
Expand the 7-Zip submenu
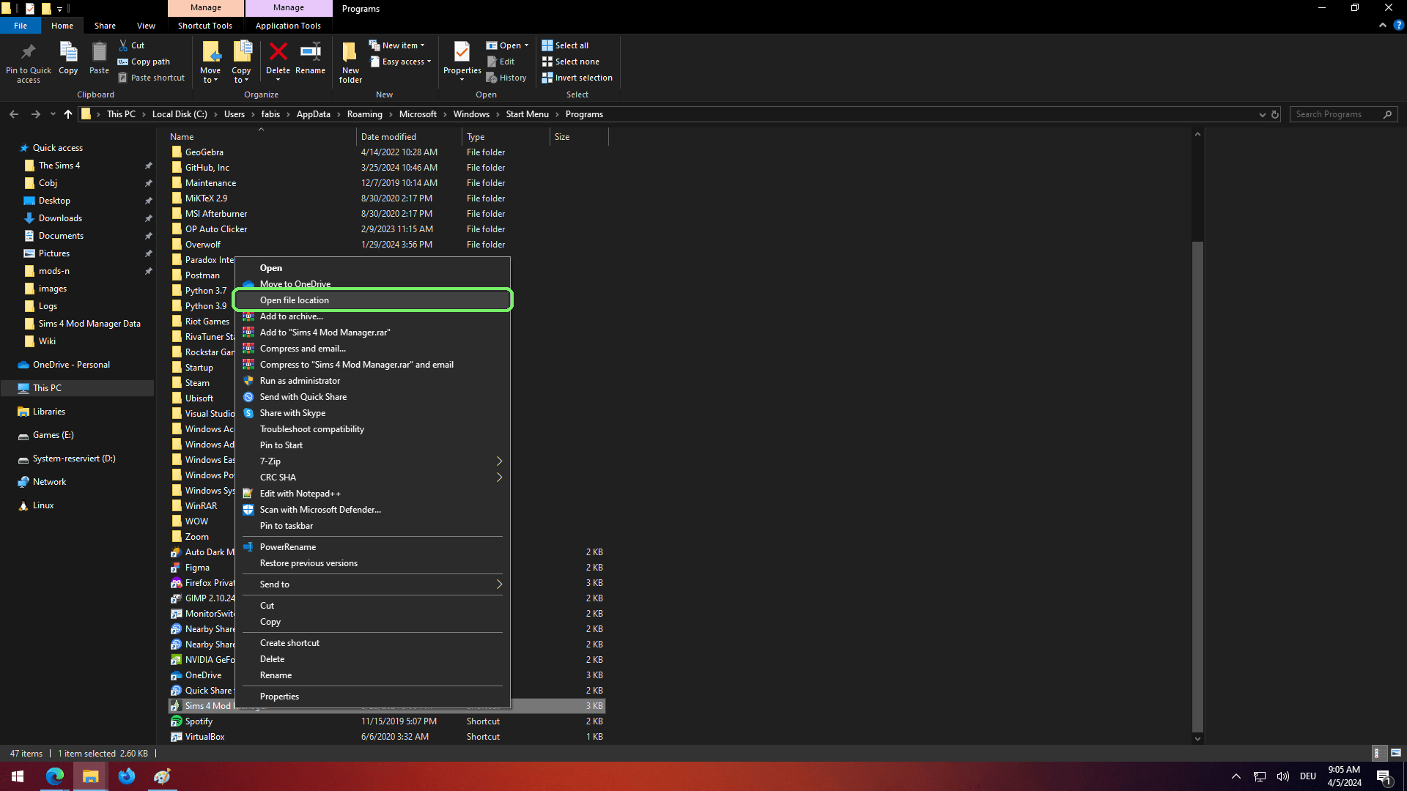point(499,461)
